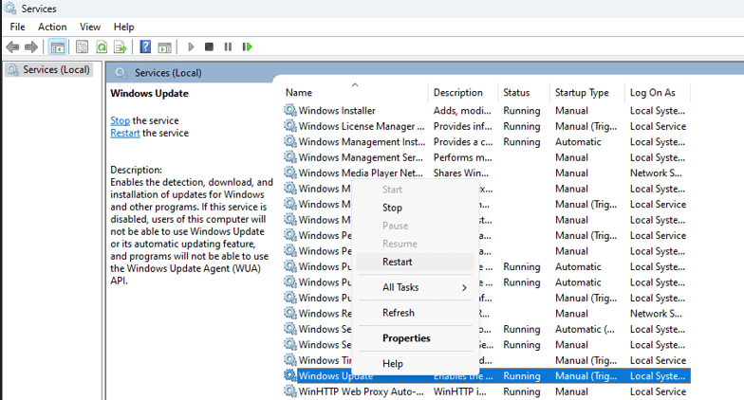Image resolution: width=744 pixels, height=400 pixels.
Task: Click the Refresh toolbar icon
Action: tap(102, 47)
